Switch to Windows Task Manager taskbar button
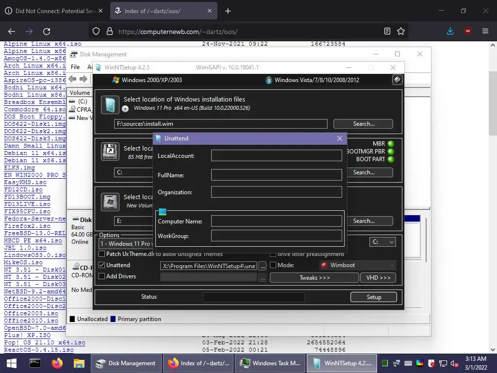 click(270, 363)
